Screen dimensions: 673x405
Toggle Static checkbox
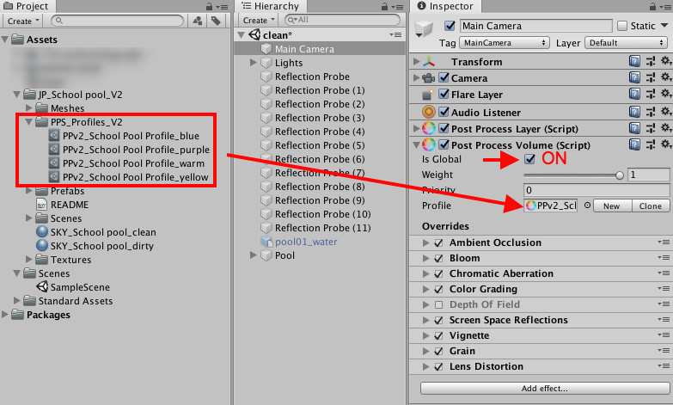[x=622, y=26]
